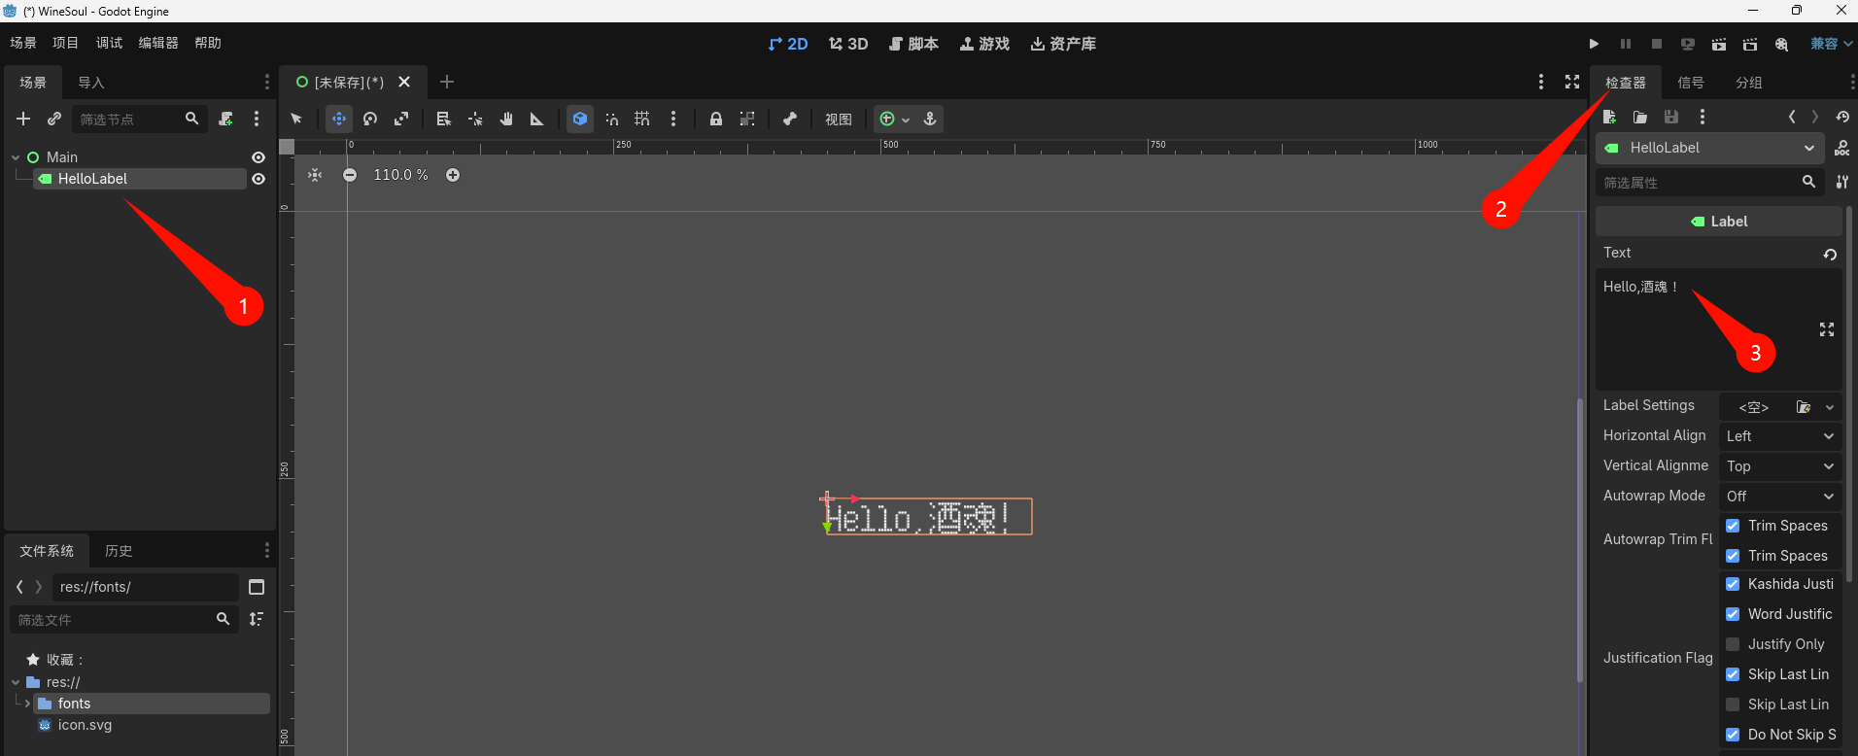Stop the running project
The width and height of the screenshot is (1858, 756).
pyautogui.click(x=1657, y=44)
